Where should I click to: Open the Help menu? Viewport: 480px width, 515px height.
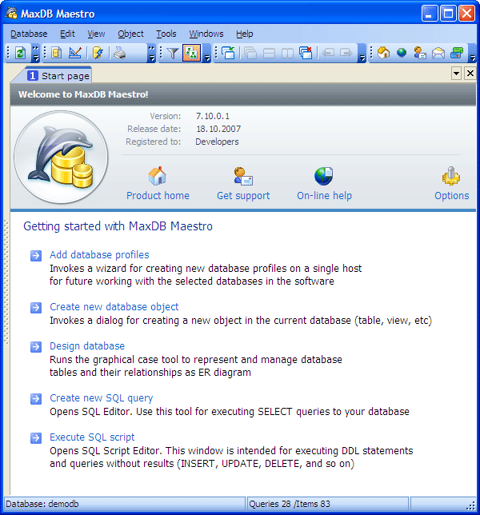coord(245,34)
